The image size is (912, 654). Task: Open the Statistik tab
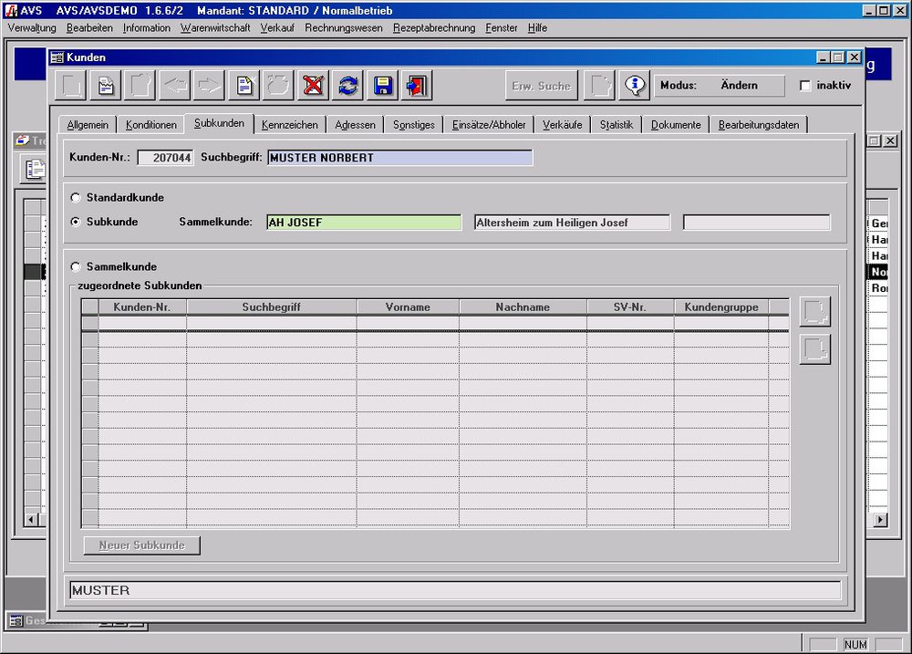(616, 125)
